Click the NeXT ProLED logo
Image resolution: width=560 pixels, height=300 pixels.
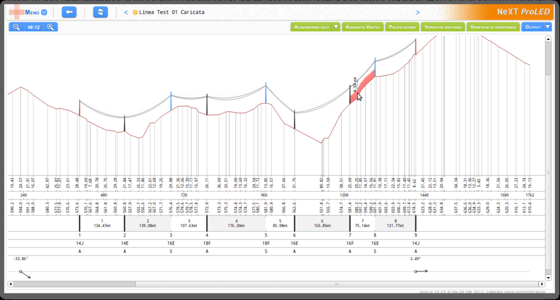[x=523, y=12]
